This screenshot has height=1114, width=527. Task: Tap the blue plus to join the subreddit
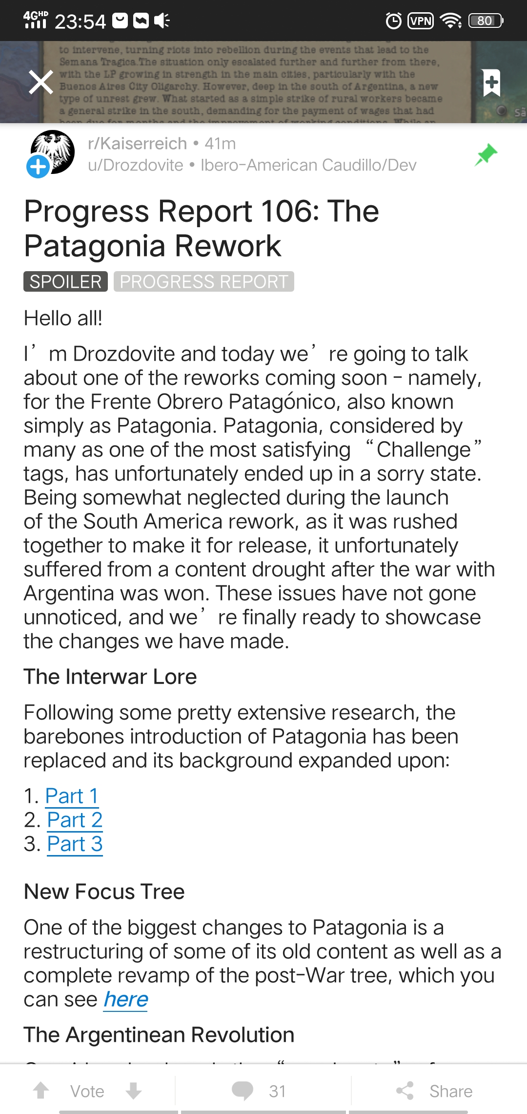click(x=38, y=167)
